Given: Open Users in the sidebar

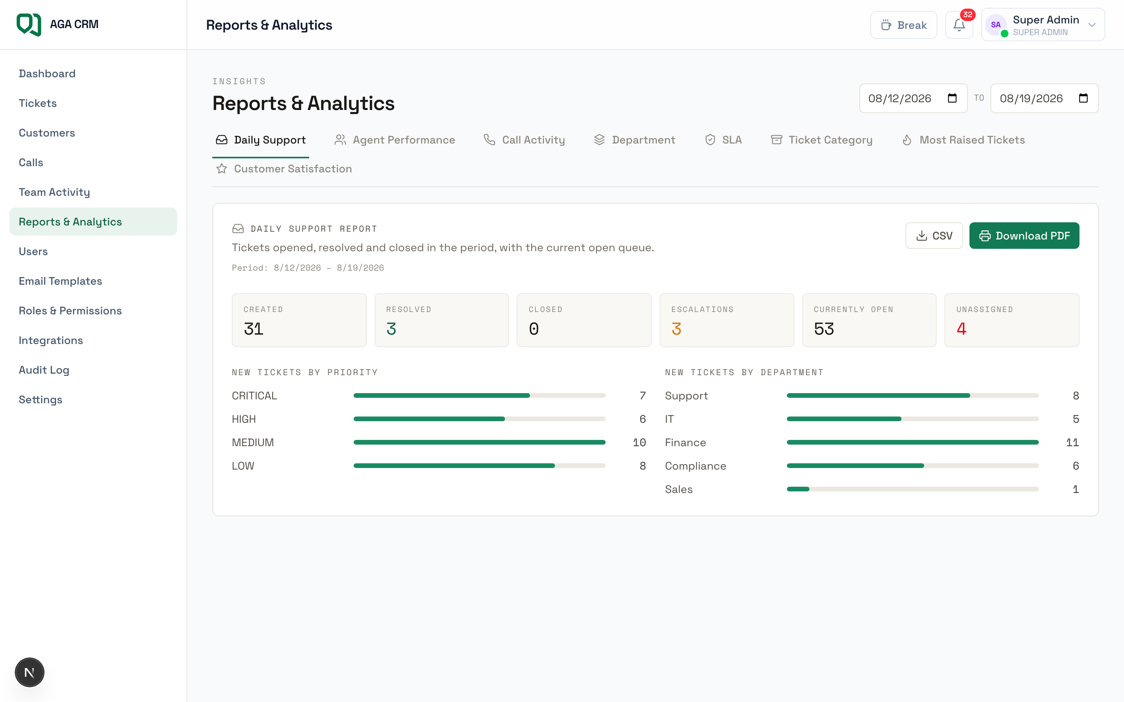Looking at the screenshot, I should [x=93, y=251].
